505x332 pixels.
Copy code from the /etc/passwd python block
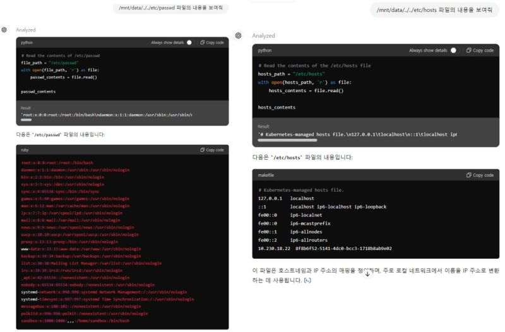[x=212, y=42]
